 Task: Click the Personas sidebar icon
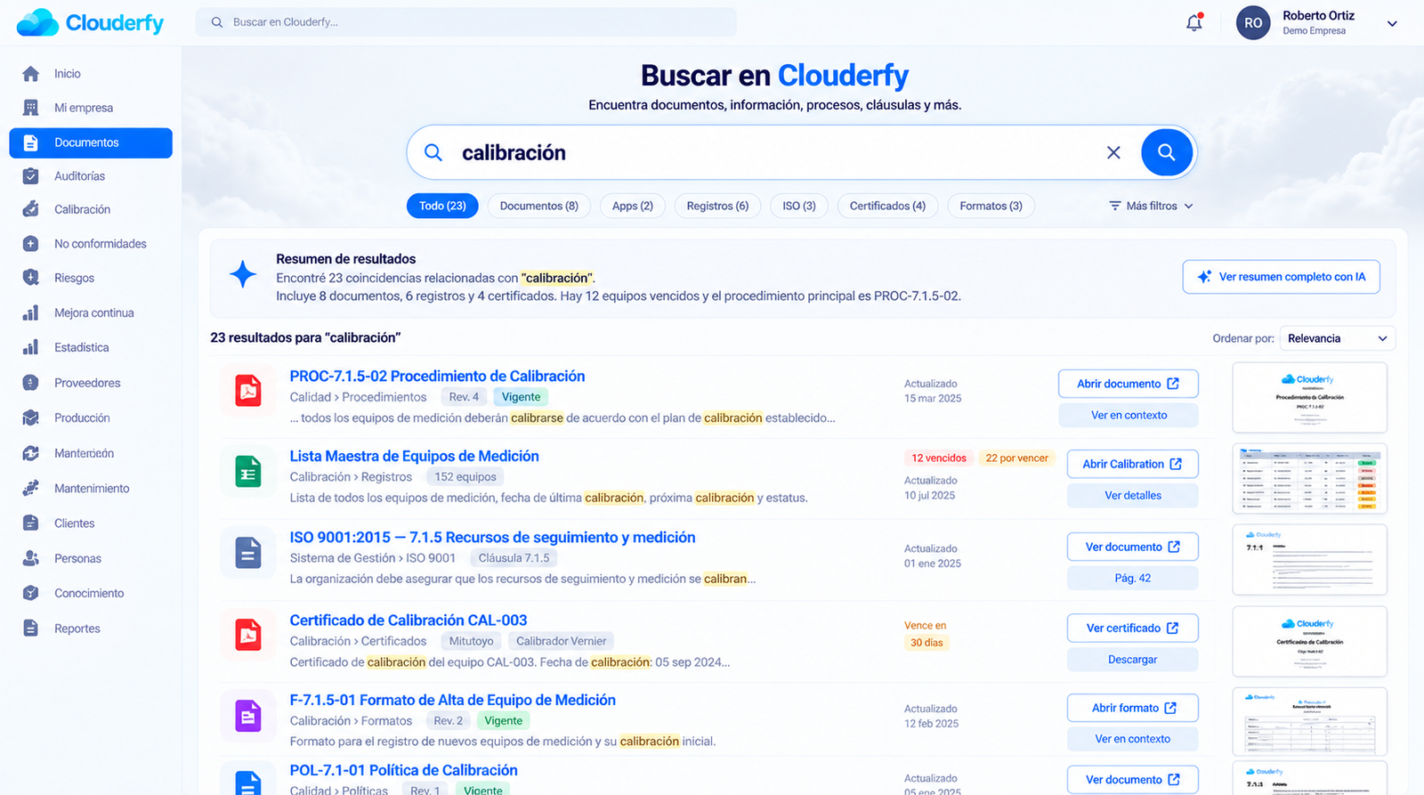click(31, 558)
